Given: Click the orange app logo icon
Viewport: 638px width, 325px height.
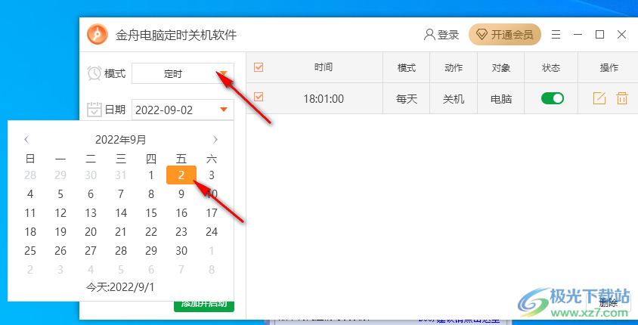Looking at the screenshot, I should click(98, 35).
